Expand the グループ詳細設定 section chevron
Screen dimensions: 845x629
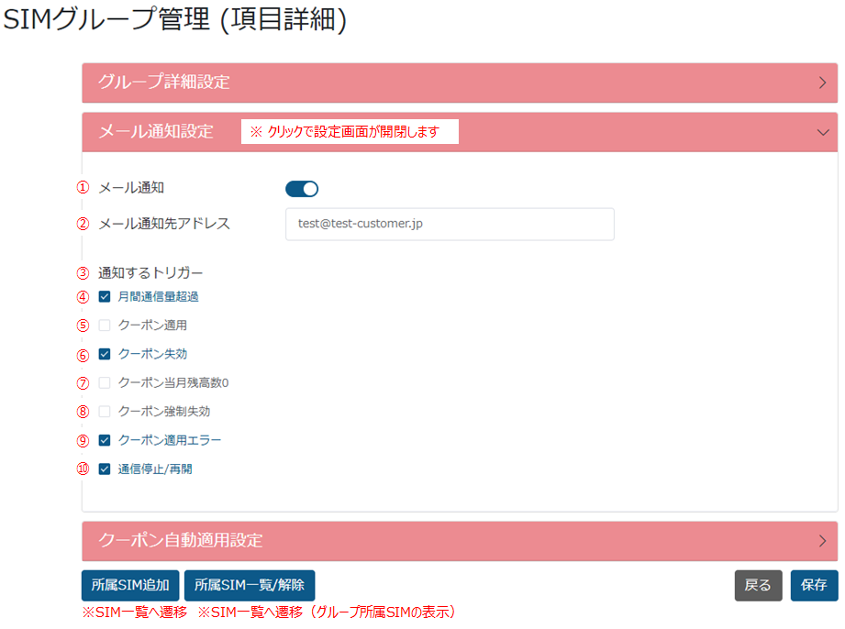point(822,83)
